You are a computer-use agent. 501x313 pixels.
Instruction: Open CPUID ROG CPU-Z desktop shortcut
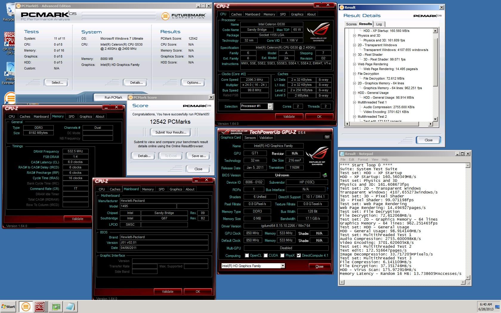click(x=9, y=43)
